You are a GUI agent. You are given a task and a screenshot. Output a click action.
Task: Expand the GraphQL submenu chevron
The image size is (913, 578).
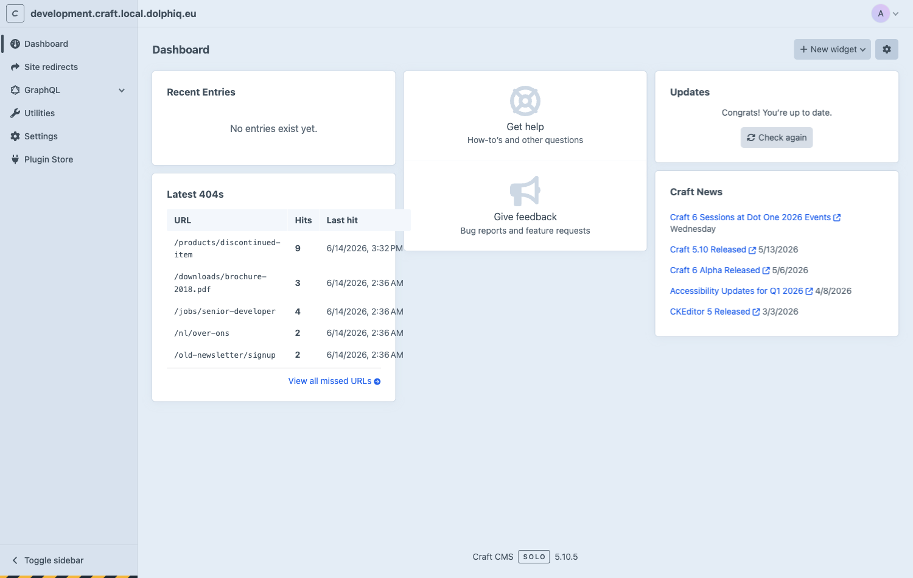pos(122,90)
